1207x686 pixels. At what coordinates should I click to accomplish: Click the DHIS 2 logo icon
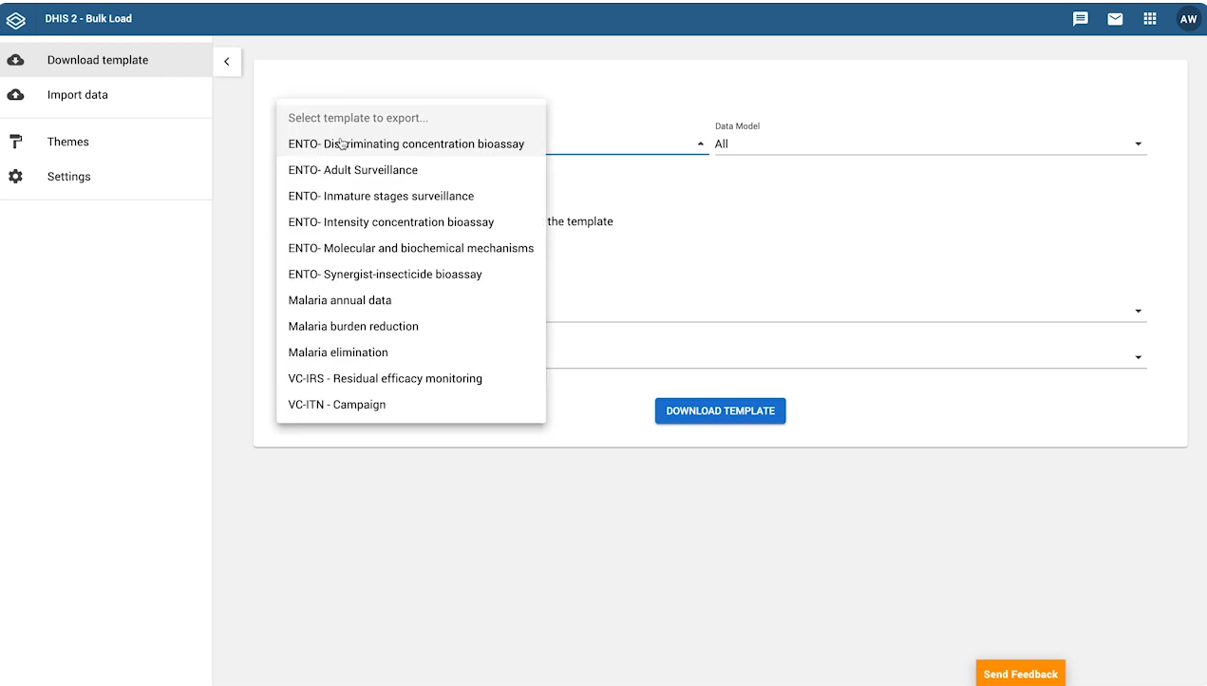pos(15,18)
